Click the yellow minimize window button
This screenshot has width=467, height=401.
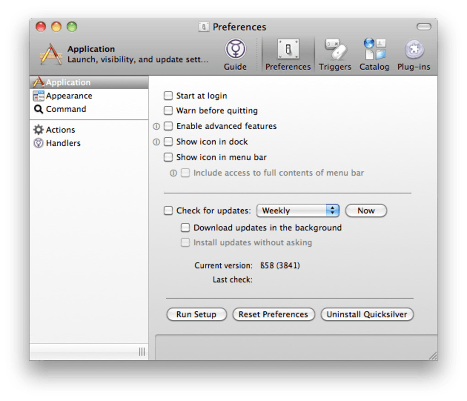(56, 27)
